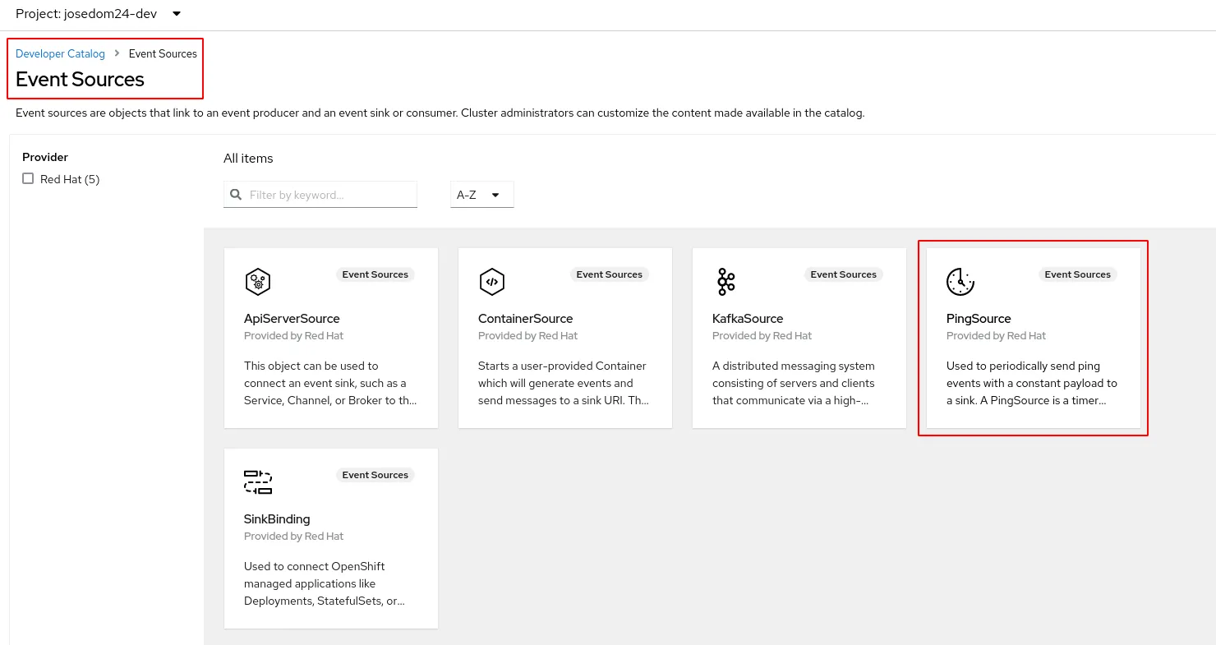The height and width of the screenshot is (645, 1216).
Task: Click the ContainerSource code hexagon icon
Action: pyautogui.click(x=491, y=282)
